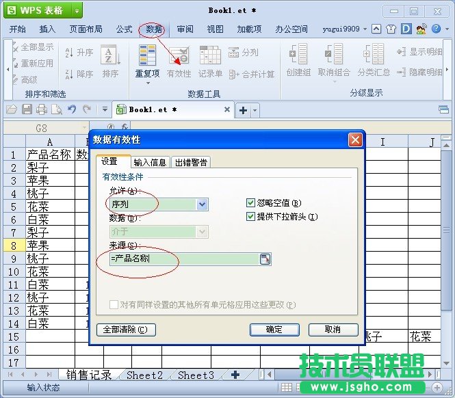The height and width of the screenshot is (398, 455).
Task: Switch to the Sheet3 sheet tab
Action: pos(196,375)
